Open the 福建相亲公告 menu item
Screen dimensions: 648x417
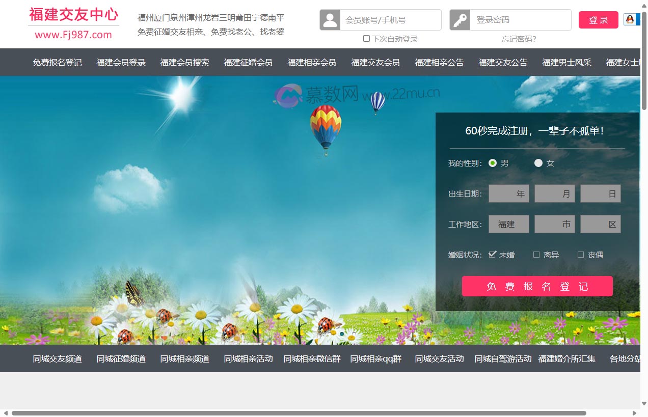439,62
